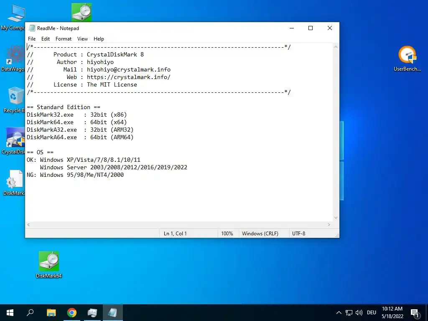428x321 pixels.
Task: Show hidden system tray icons
Action: [339, 313]
